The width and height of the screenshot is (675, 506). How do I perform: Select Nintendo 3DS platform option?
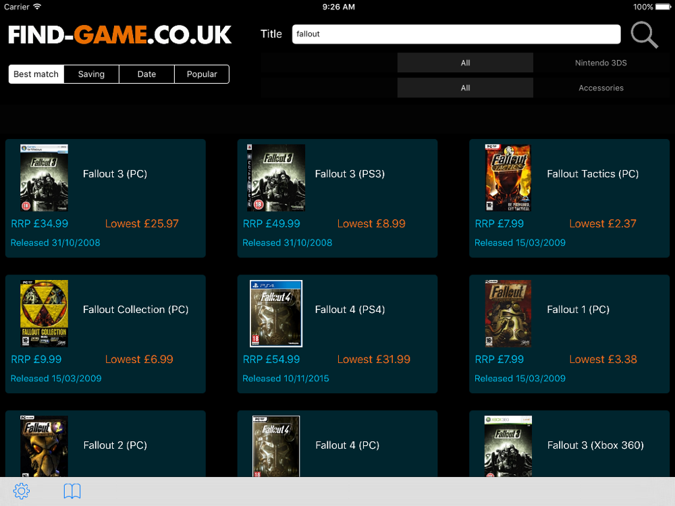[x=601, y=63]
